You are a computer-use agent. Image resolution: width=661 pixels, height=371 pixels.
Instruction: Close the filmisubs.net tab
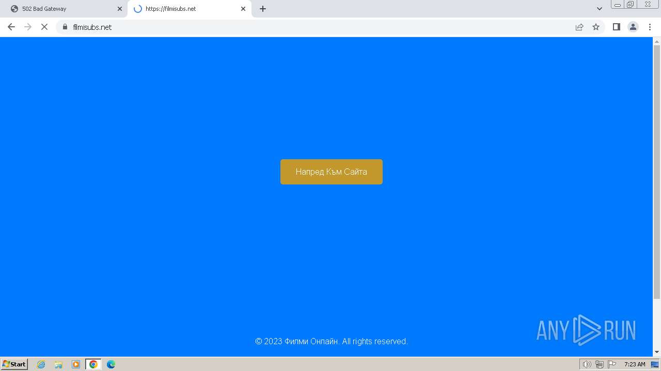(x=243, y=9)
